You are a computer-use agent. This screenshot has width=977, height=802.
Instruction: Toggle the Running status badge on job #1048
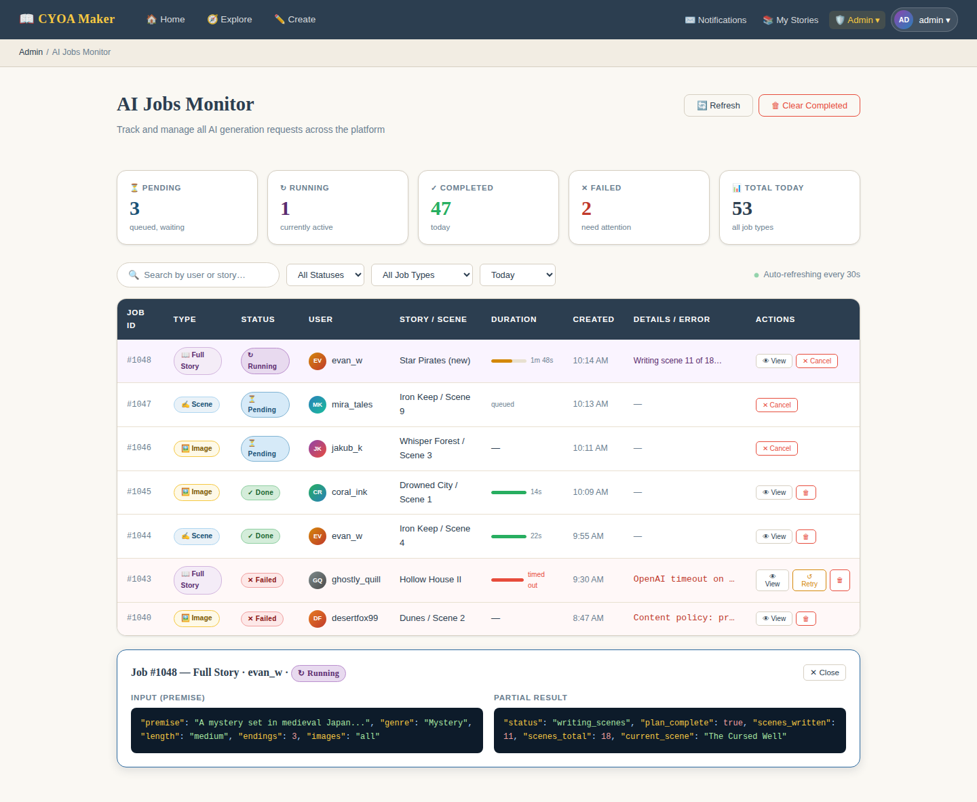(x=265, y=361)
